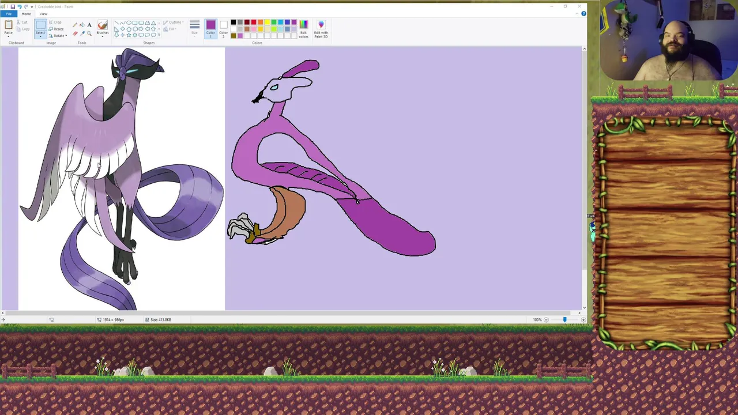738x415 pixels.
Task: Click the Paste clipboard icon
Action: [x=9, y=24]
